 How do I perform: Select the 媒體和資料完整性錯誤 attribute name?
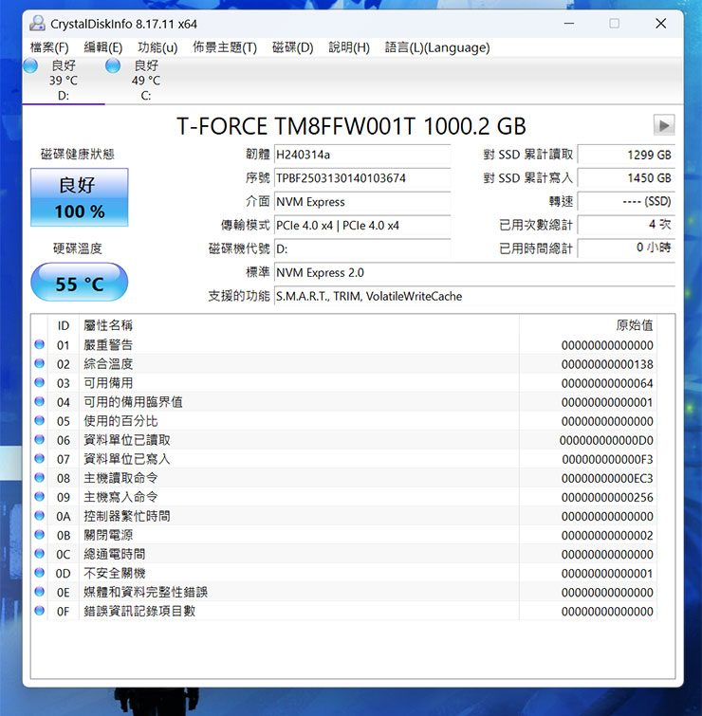click(x=146, y=593)
